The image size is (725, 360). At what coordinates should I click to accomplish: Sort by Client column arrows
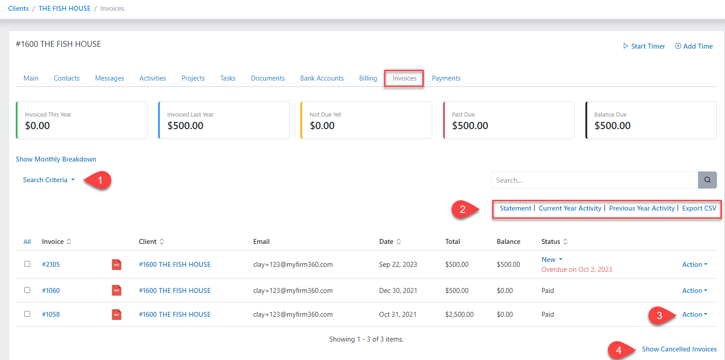pyautogui.click(x=162, y=242)
